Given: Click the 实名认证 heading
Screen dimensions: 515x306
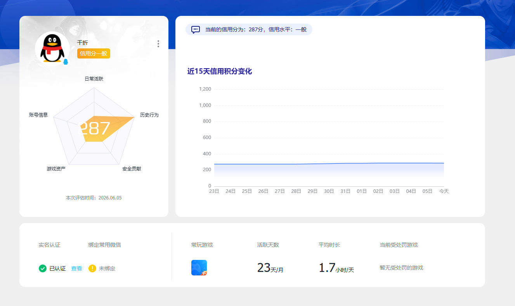Looking at the screenshot, I should tap(50, 245).
